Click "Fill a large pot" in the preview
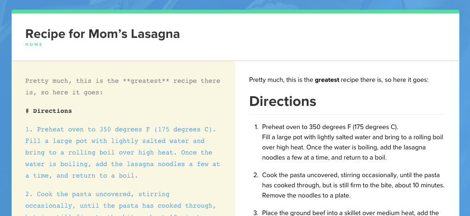The image size is (470, 216). tap(284, 137)
